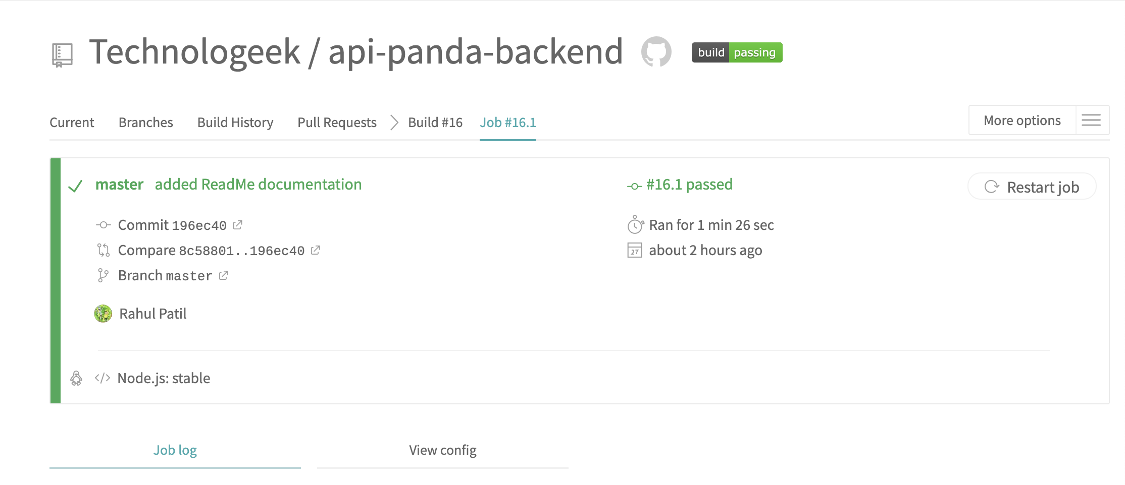Open external link icon beside Commit 196ec40
Image resolution: width=1125 pixels, height=485 pixels.
click(238, 225)
